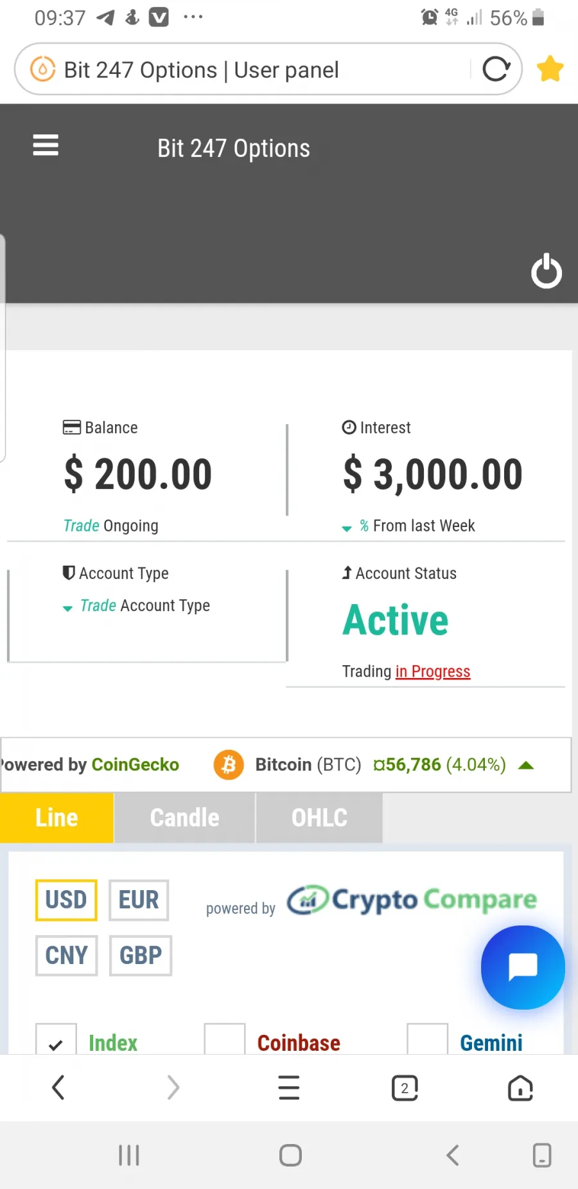The image size is (578, 1189).
Task: Click the address bar page title
Action: [x=202, y=70]
